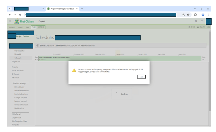Open the tab search dropdown arrow
Screen dimensions: 216x132
pos(10,8)
